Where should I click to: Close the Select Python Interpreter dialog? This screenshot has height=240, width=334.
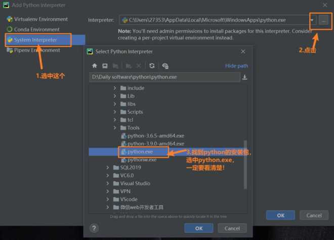(x=243, y=52)
